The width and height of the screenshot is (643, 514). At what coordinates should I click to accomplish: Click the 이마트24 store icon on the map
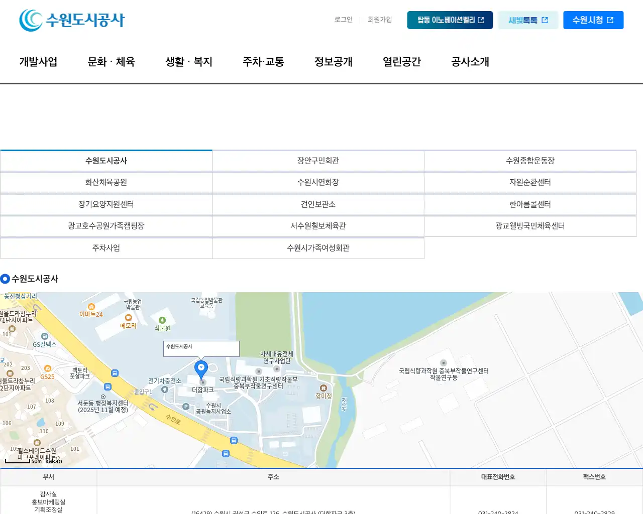click(x=91, y=307)
